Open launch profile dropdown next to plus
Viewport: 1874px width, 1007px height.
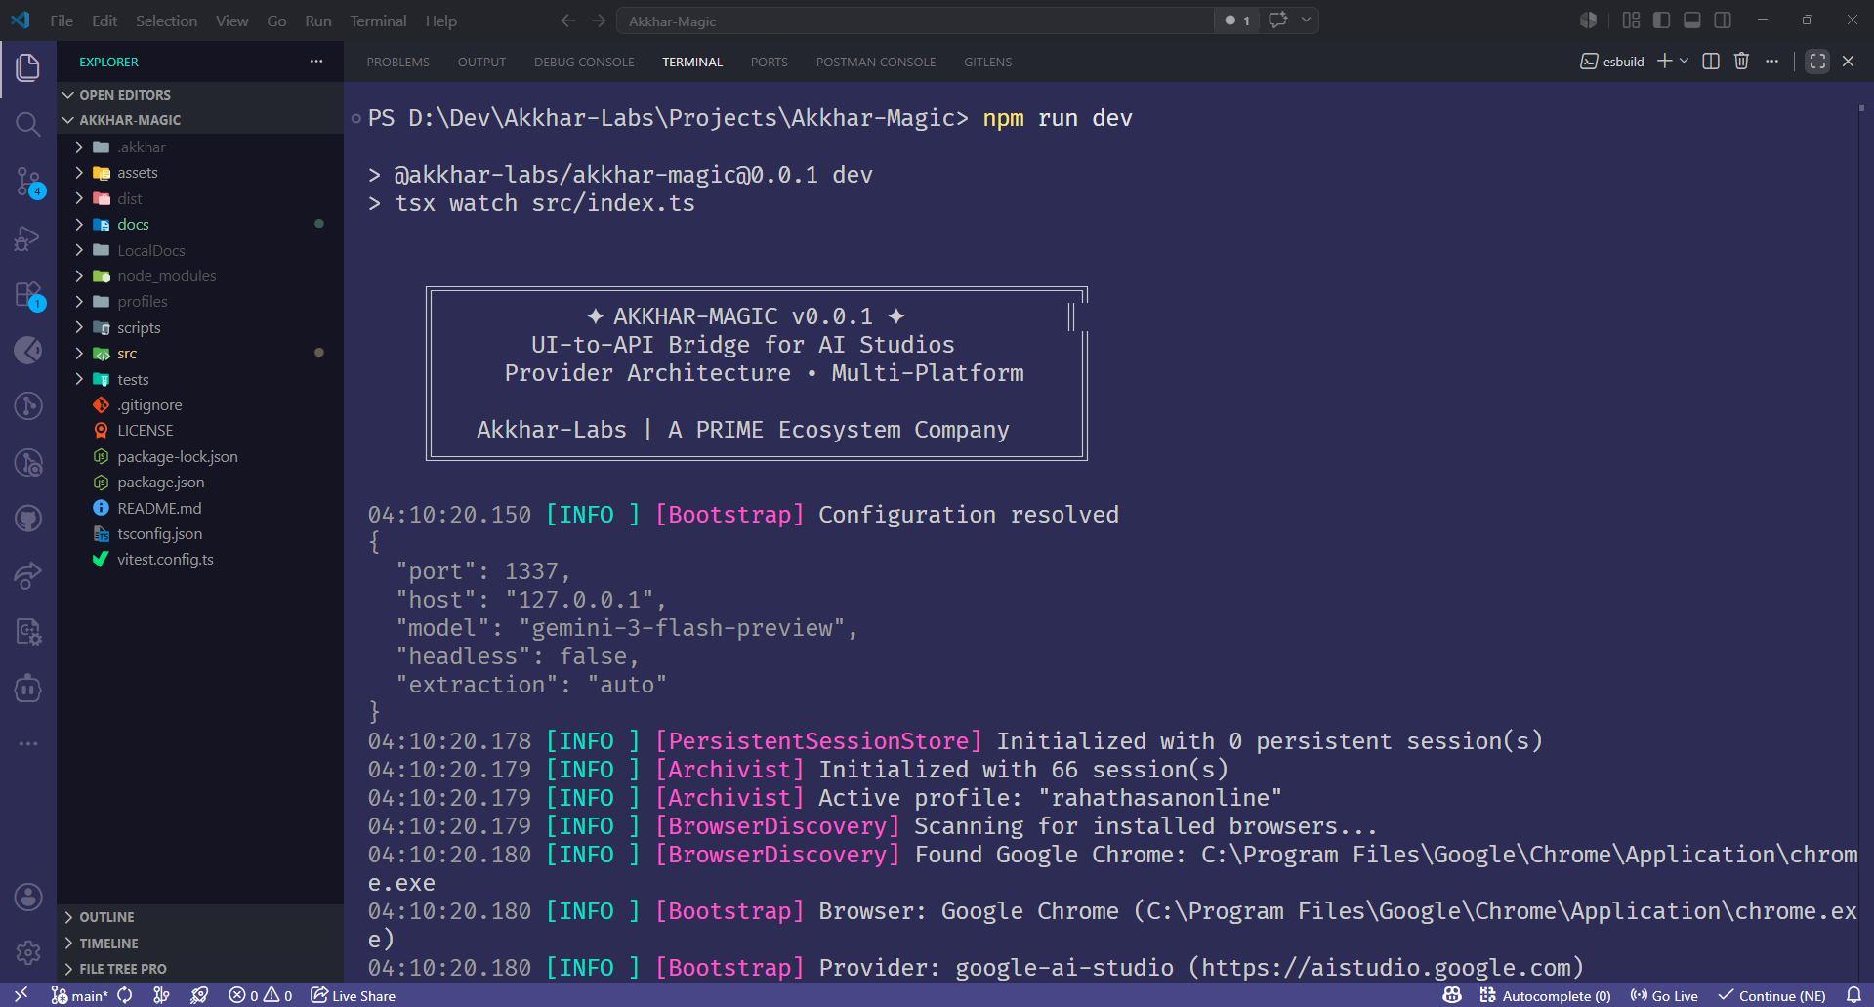click(x=1684, y=61)
